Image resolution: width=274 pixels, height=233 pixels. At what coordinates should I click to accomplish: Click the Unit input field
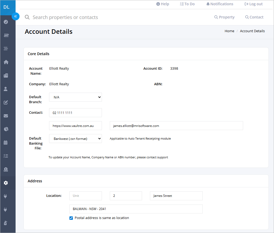pos(86,196)
